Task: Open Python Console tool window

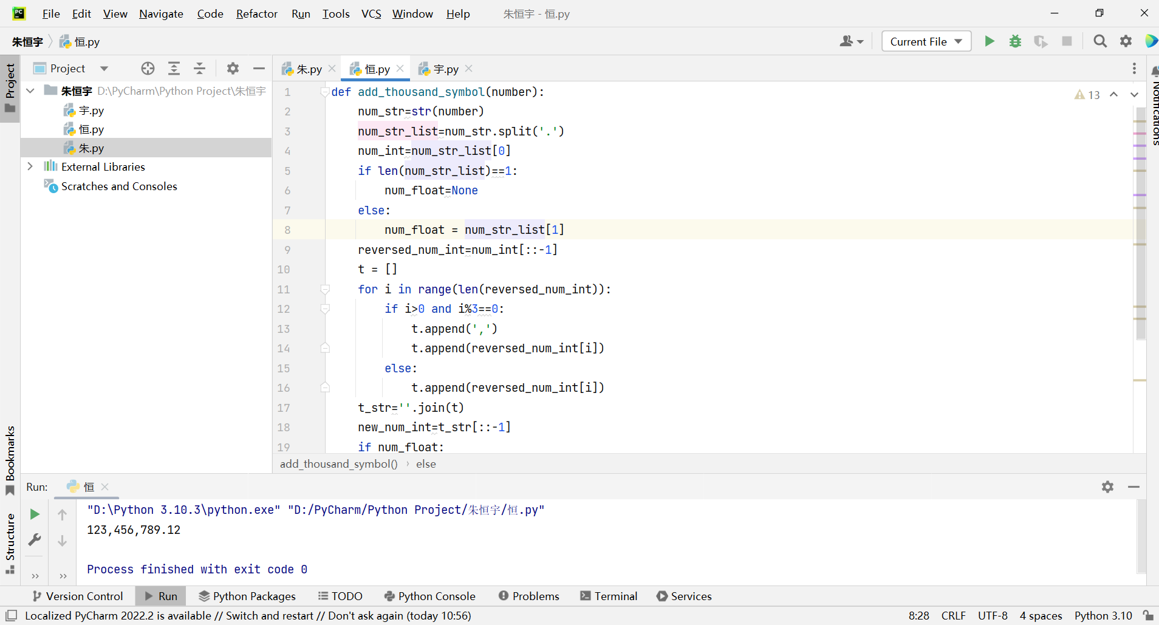Action: (x=430, y=596)
